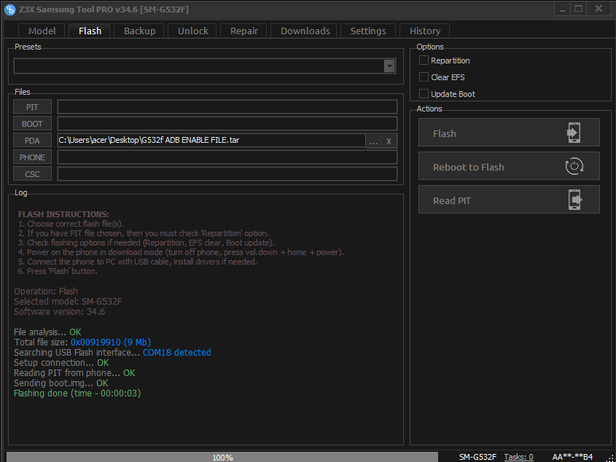Click the 100% progress bar
Image resolution: width=616 pixels, height=462 pixels.
click(222, 457)
